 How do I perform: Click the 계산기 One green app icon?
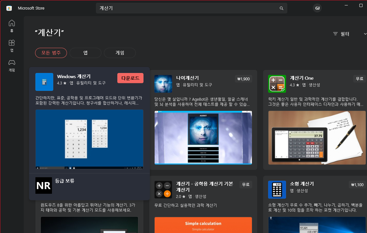pos(277,84)
